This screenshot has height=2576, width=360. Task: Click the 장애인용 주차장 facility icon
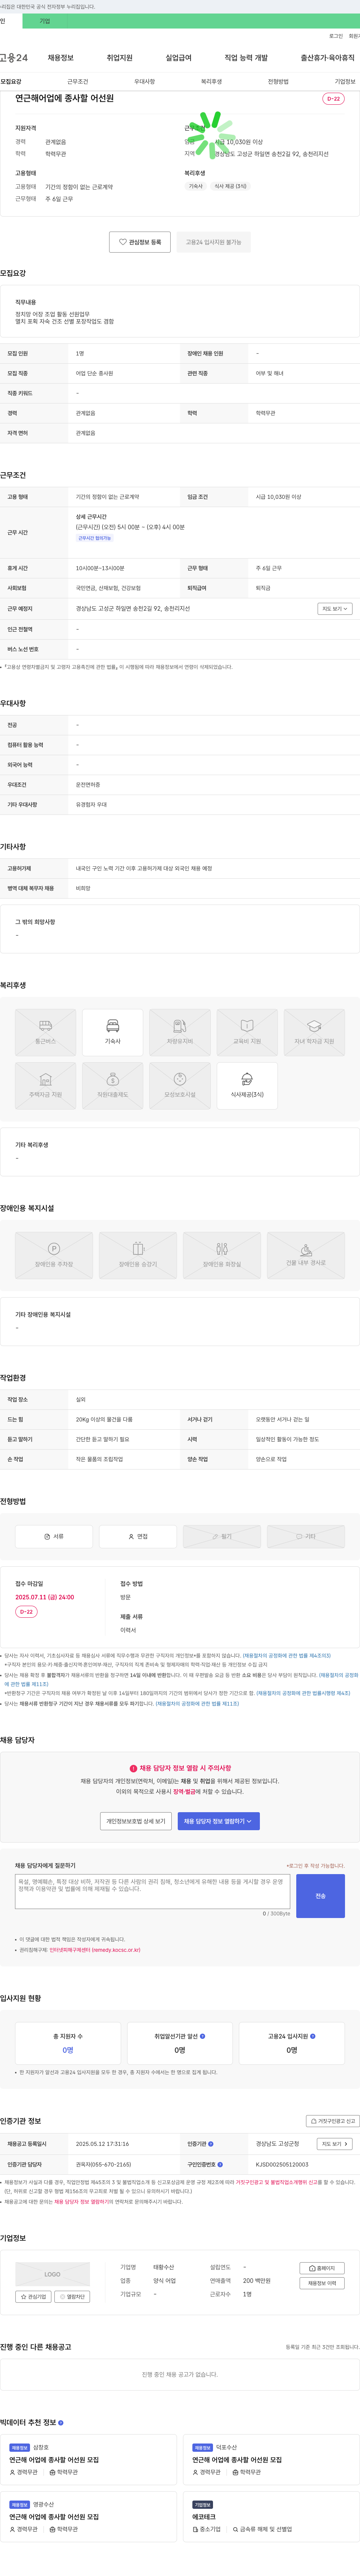tap(54, 1255)
